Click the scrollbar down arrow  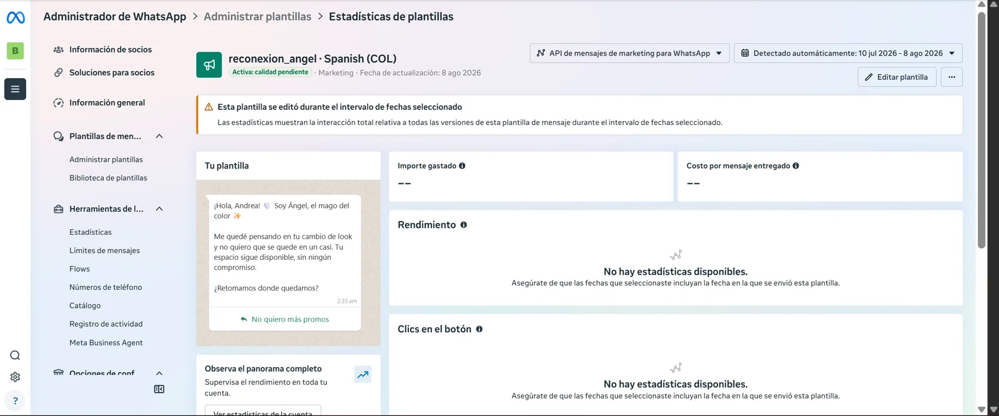[x=982, y=410]
